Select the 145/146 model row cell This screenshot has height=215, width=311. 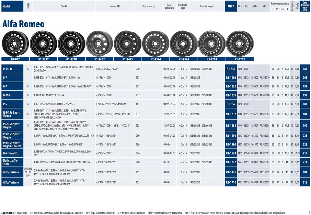(x=12, y=69)
